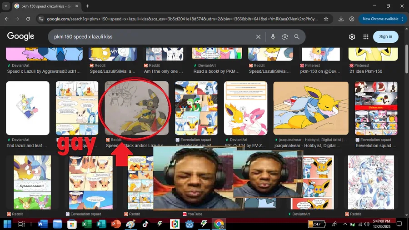Go forward to the next page

(x=17, y=19)
